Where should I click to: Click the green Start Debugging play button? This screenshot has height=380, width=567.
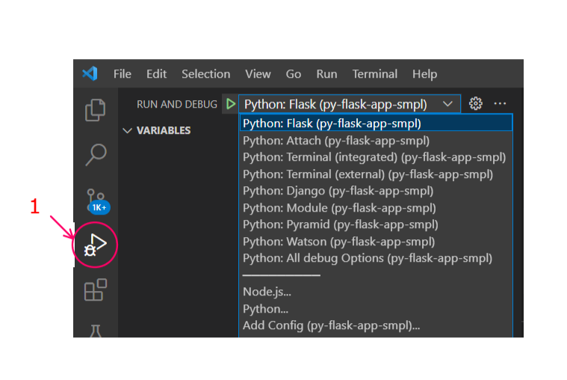231,104
